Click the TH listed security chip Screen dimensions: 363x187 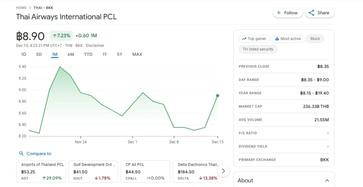pyautogui.click(x=258, y=49)
